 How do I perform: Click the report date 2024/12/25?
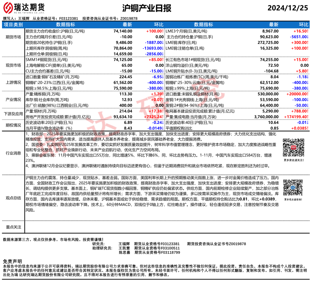tap(288, 8)
